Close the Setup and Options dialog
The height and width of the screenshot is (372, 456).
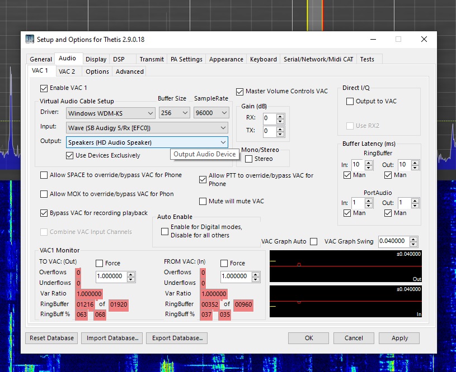coord(424,39)
